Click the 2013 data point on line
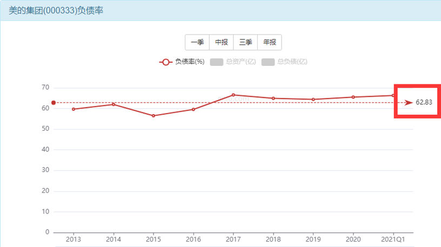The width and height of the screenshot is (441, 247). click(x=73, y=109)
